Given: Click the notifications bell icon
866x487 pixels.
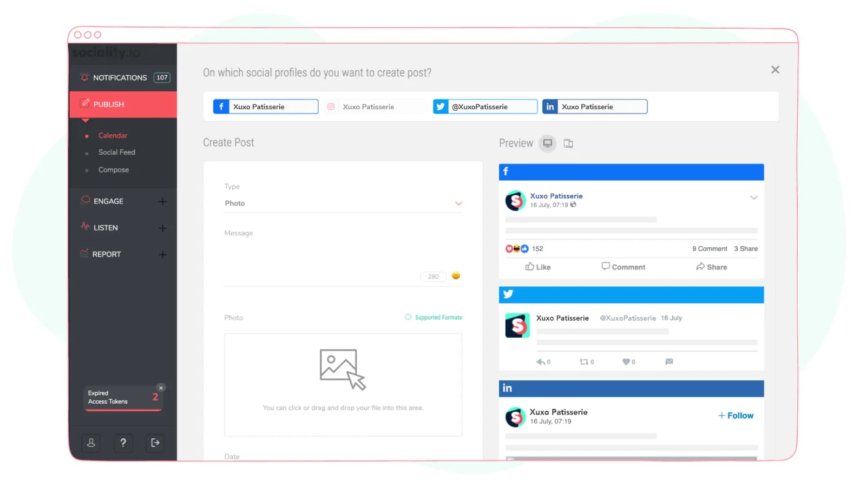Looking at the screenshot, I should [x=84, y=77].
